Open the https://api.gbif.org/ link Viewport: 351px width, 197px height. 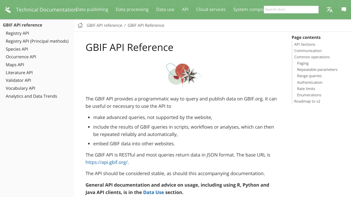[x=106, y=162]
